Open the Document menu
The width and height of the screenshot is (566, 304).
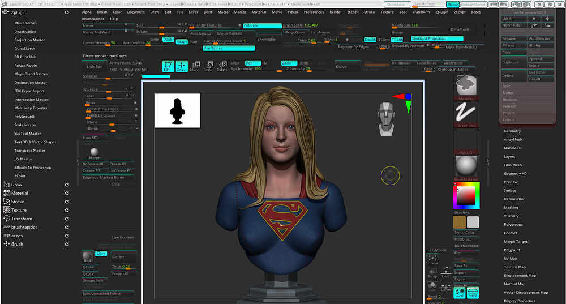tap(136, 12)
